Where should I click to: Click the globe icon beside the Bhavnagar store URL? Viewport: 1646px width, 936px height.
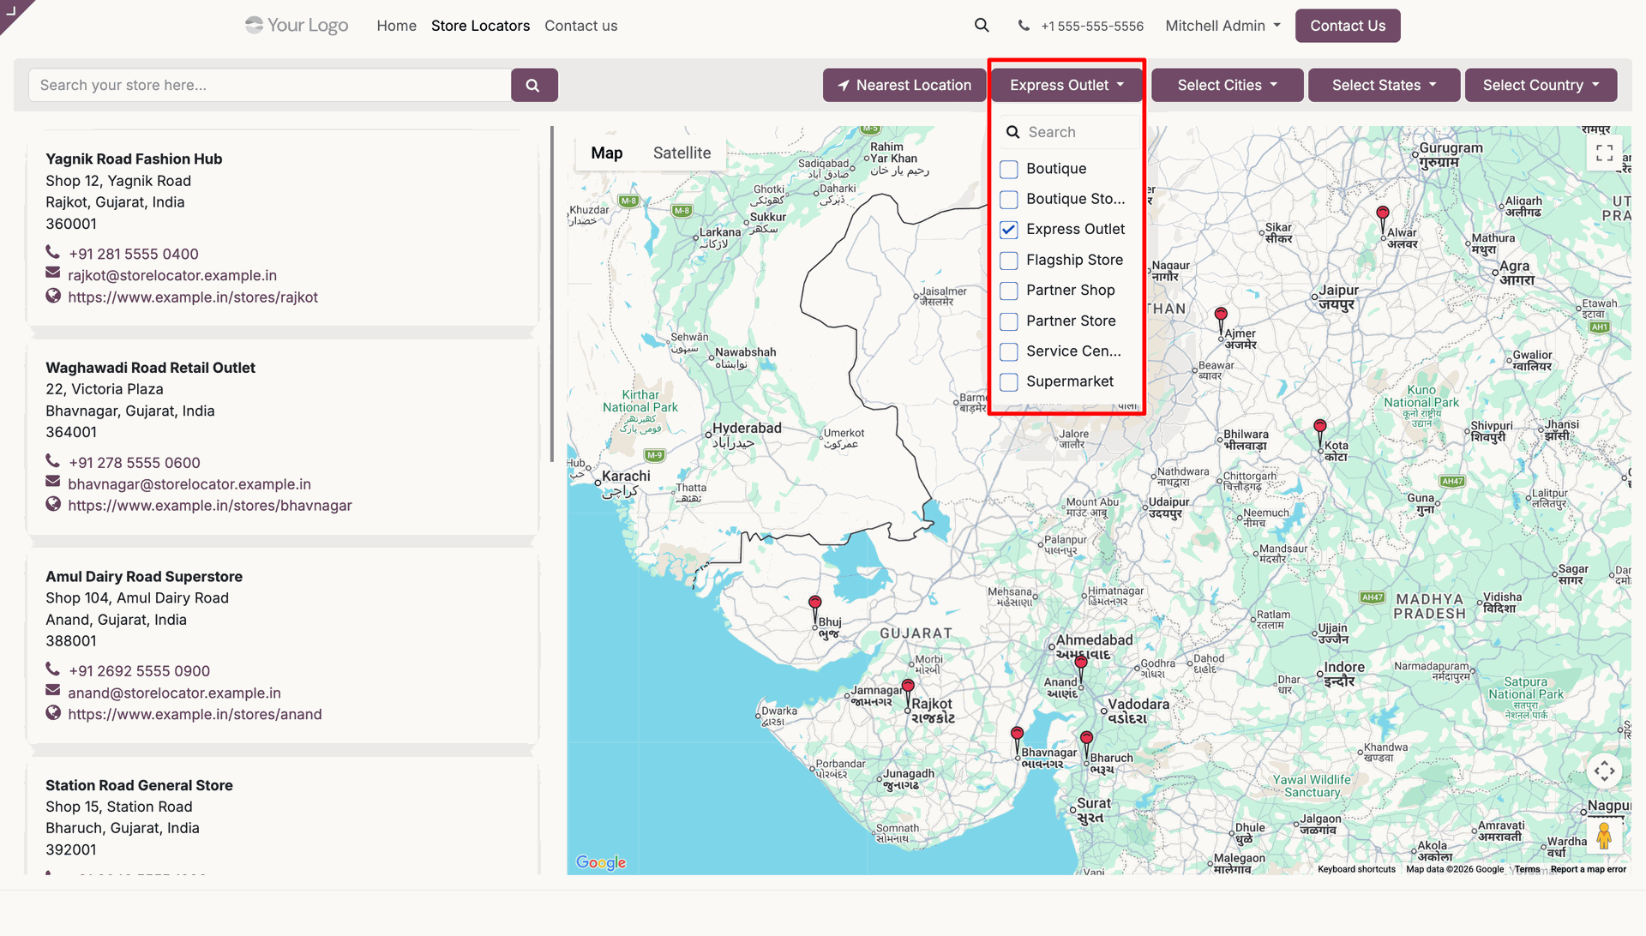coord(53,504)
